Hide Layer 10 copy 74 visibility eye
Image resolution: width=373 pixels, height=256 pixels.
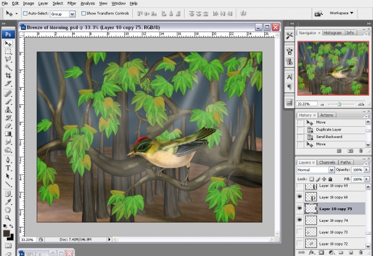(x=300, y=220)
